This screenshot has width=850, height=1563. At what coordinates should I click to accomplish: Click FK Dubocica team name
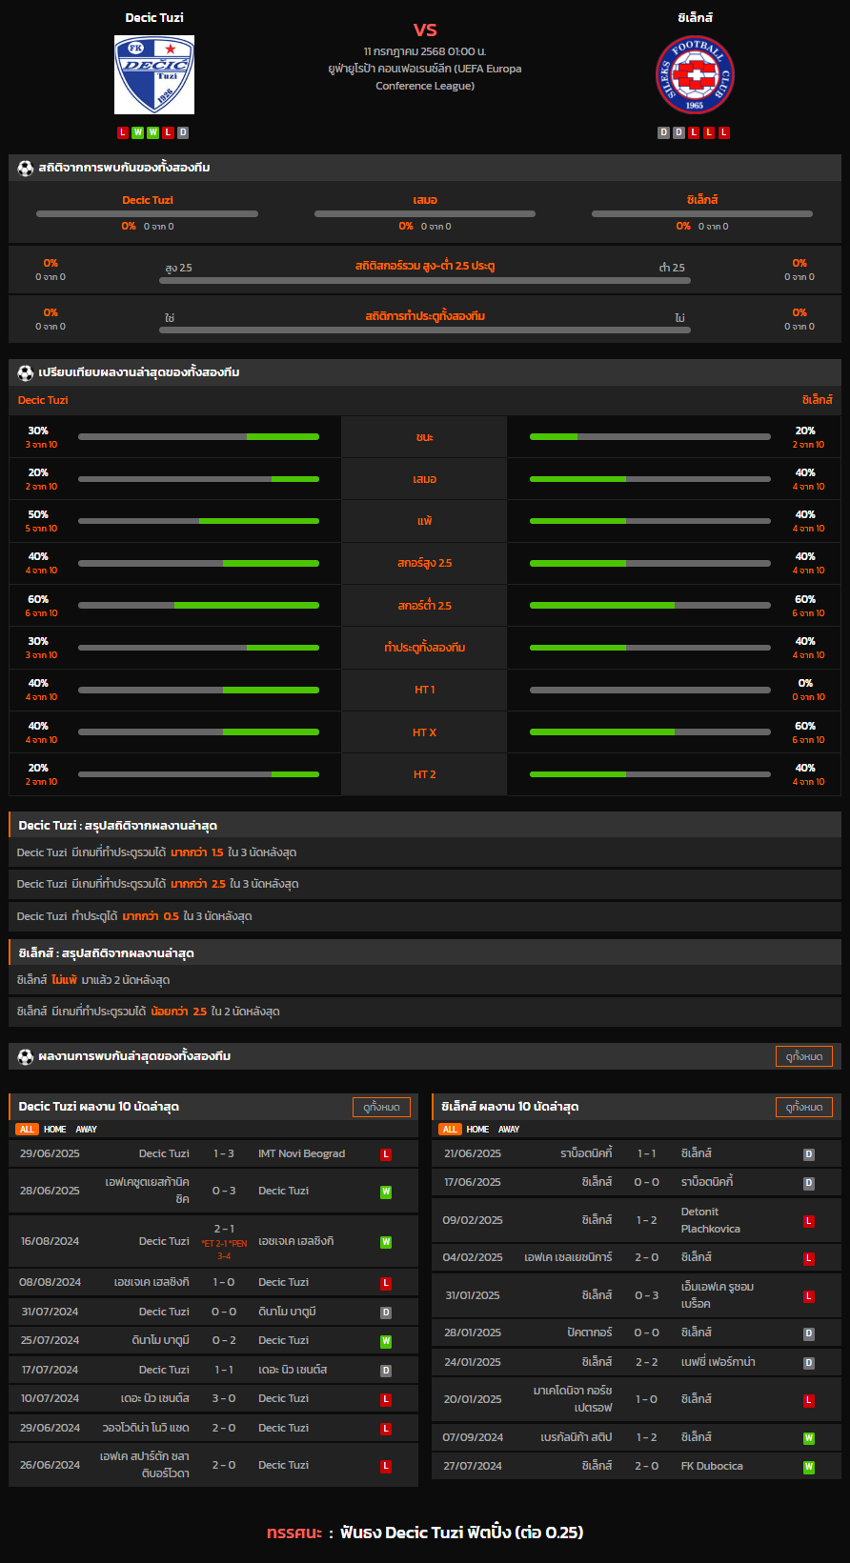712,1467
